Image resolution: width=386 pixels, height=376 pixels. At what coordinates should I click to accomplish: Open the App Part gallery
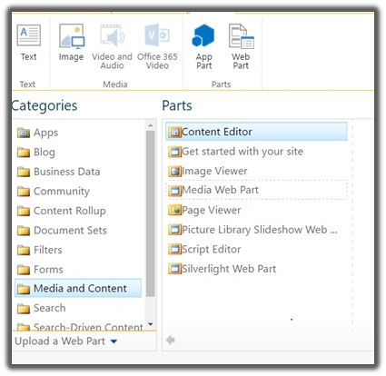(203, 46)
